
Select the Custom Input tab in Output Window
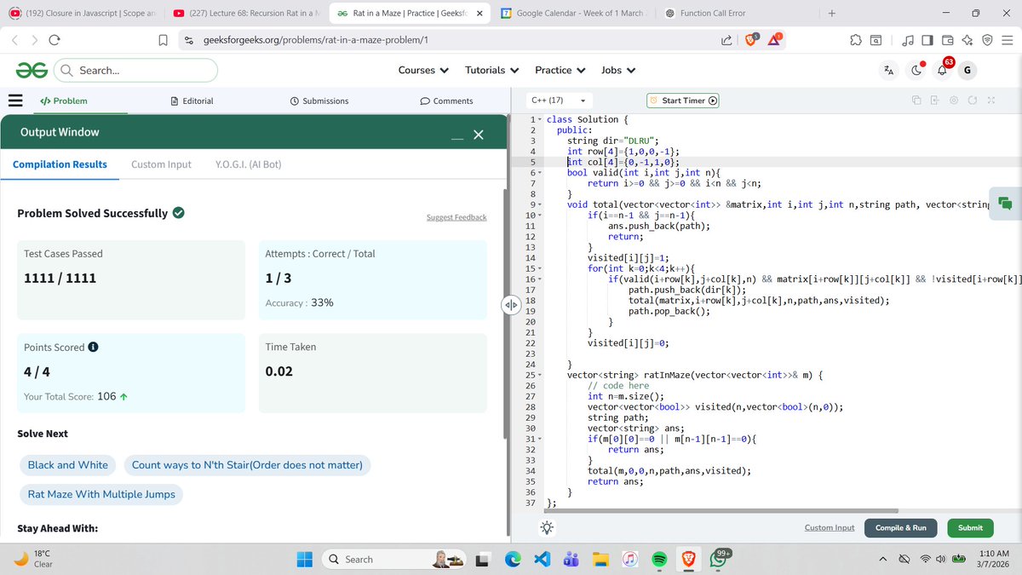161,164
